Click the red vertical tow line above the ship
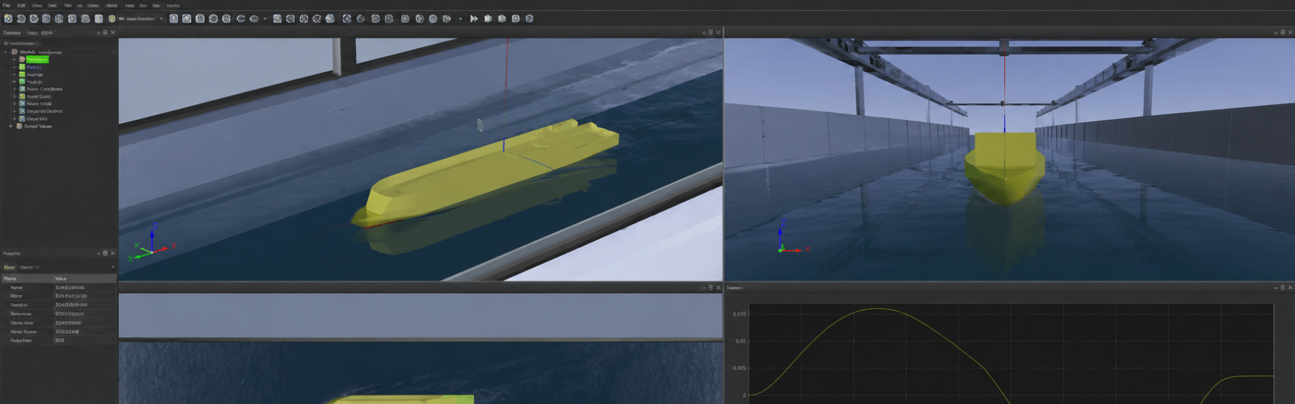Screen dimensions: 1295x404 pos(507,64)
